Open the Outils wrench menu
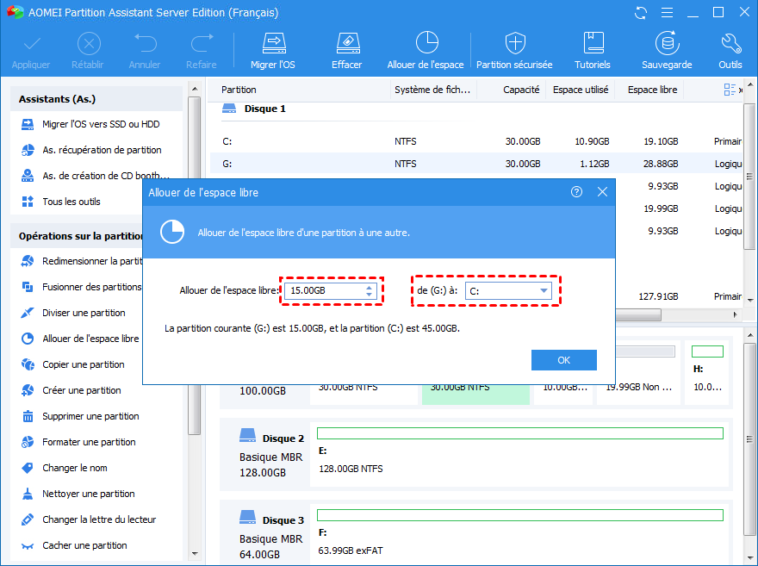 click(730, 50)
